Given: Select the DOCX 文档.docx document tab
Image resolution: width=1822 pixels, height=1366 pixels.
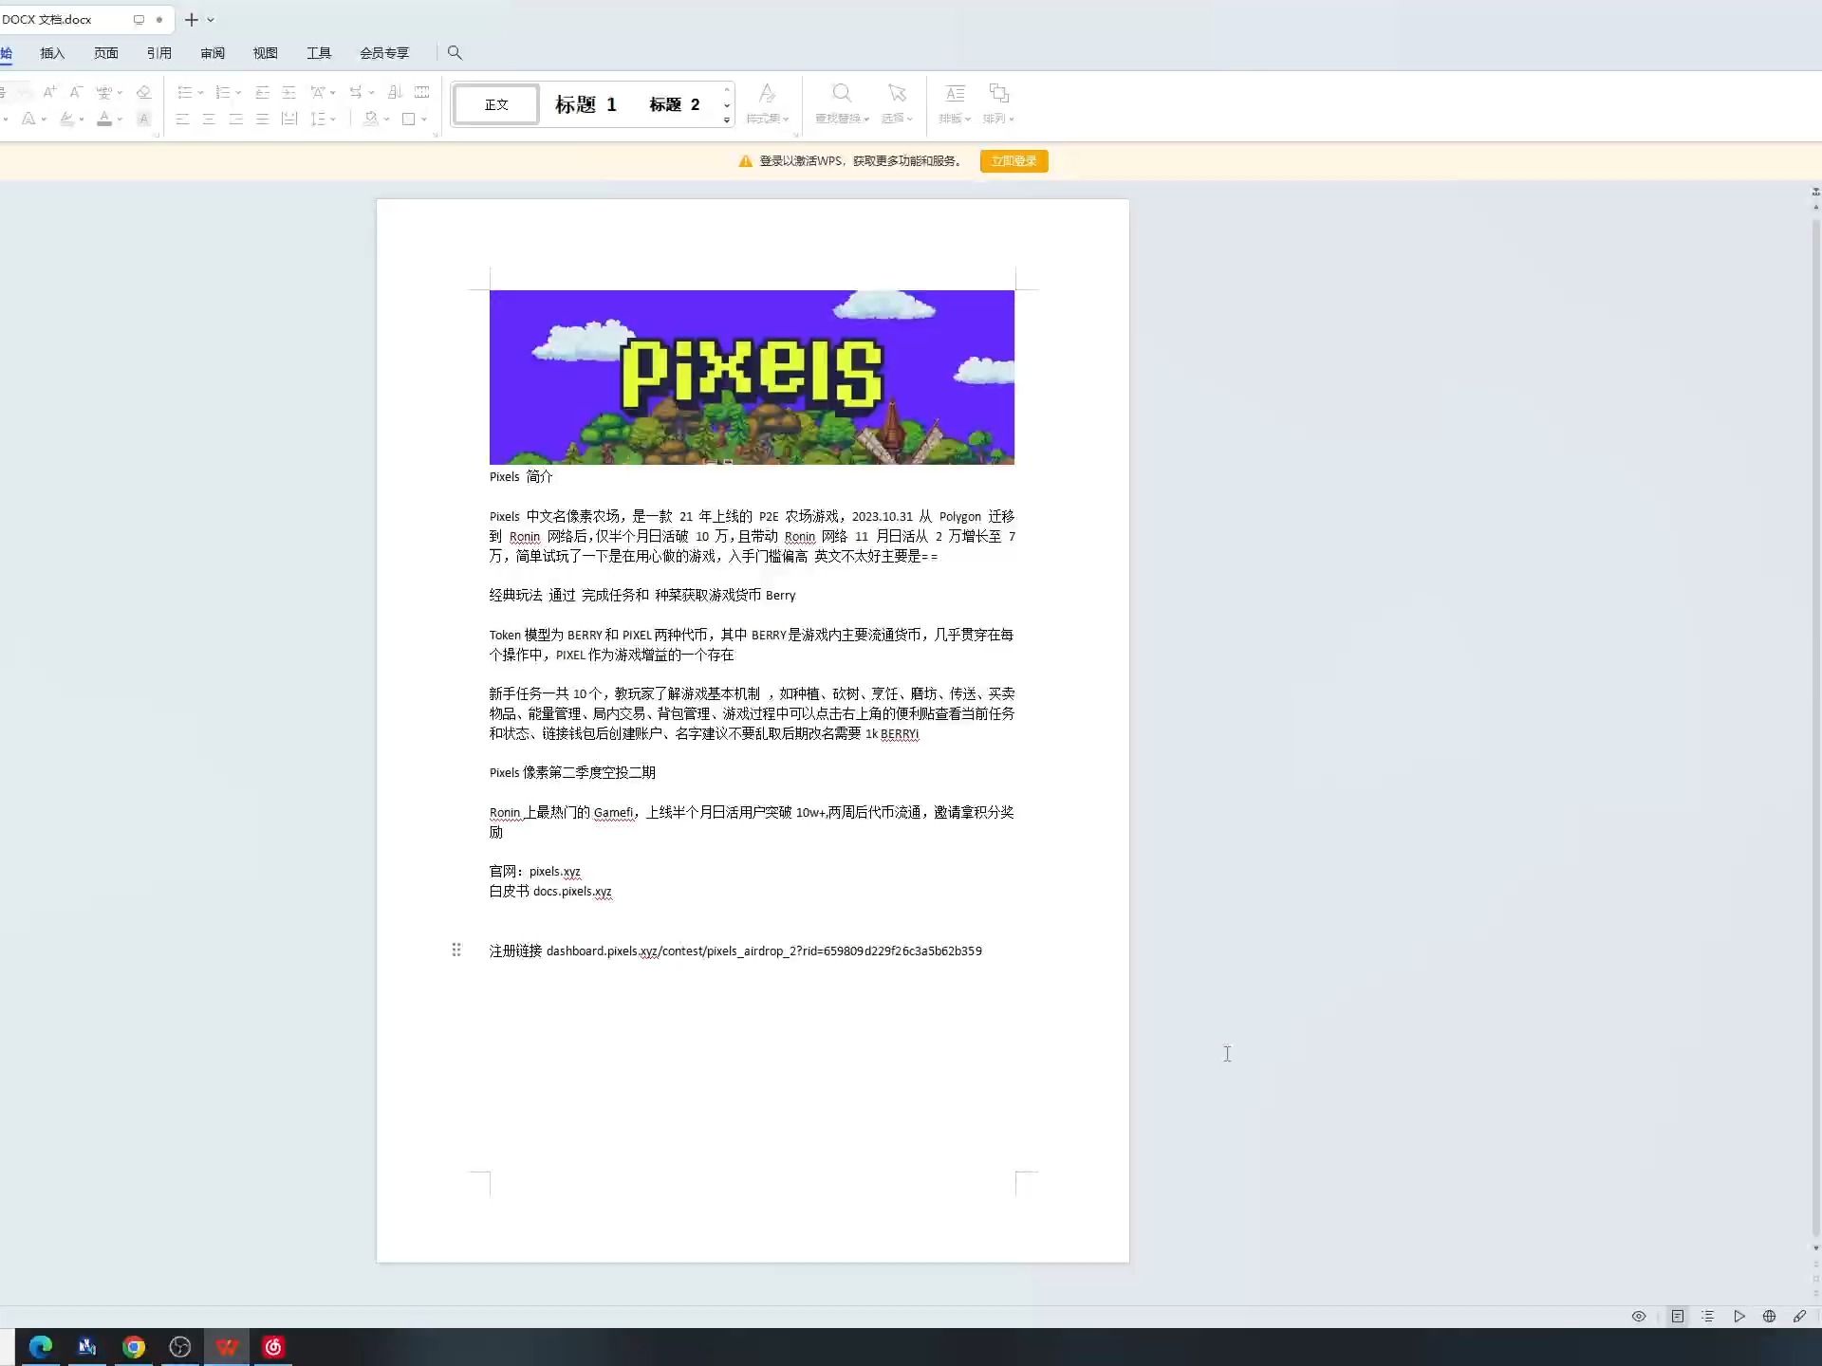Looking at the screenshot, I should (84, 19).
